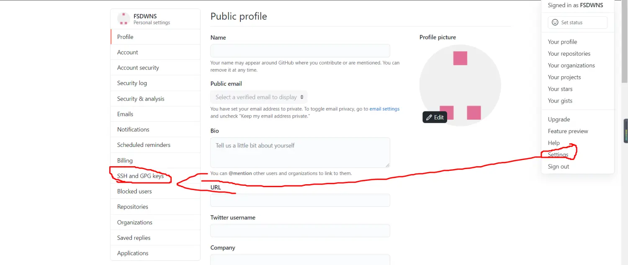Click the Twitter username field

coord(300,231)
